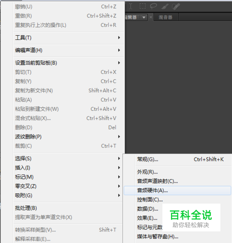Choose 复制(Y) from the menu
This screenshot has height=243, width=232.
[x=69, y=81]
